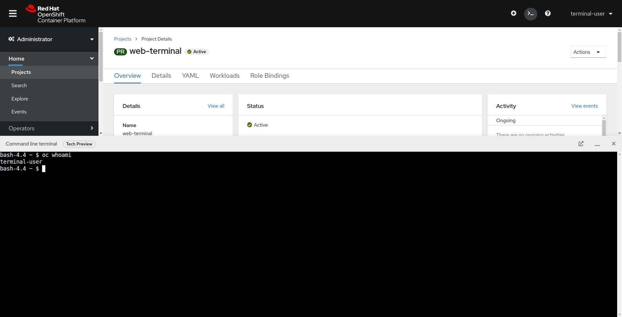622x317 pixels.
Task: Select Projects in the sidebar
Action: pos(49,72)
